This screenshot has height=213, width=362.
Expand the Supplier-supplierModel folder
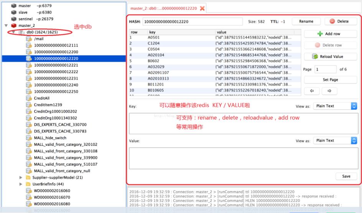pos(20,177)
